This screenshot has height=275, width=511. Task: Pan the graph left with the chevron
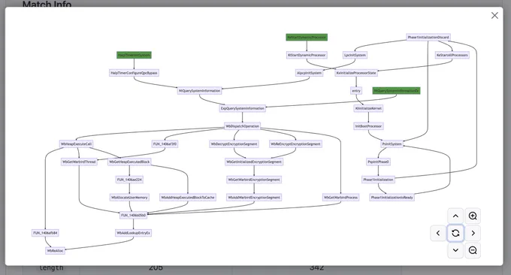(x=438, y=233)
